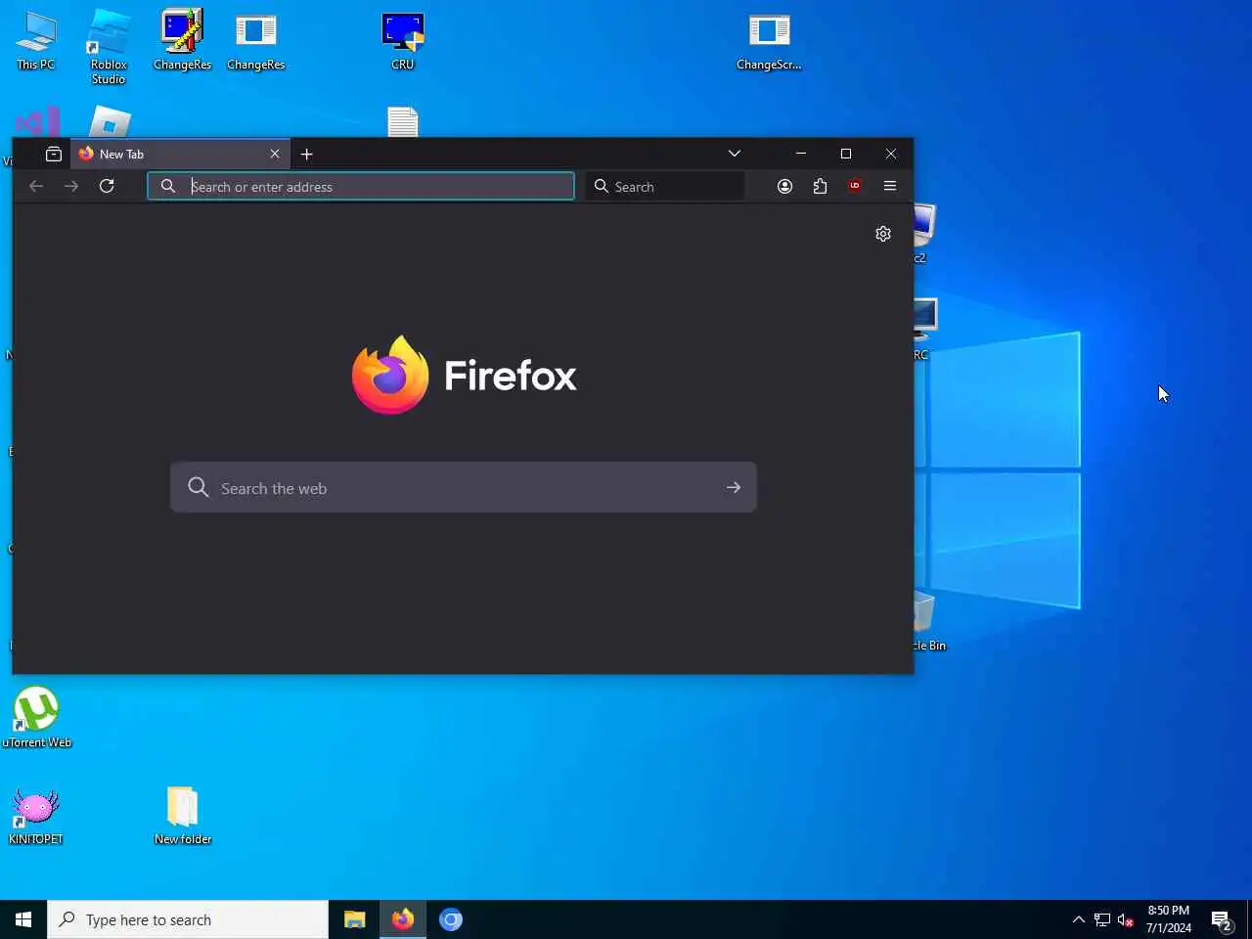Open the clock showing 8:50 PM
Screen dimensions: 1252x939
tap(1169, 919)
